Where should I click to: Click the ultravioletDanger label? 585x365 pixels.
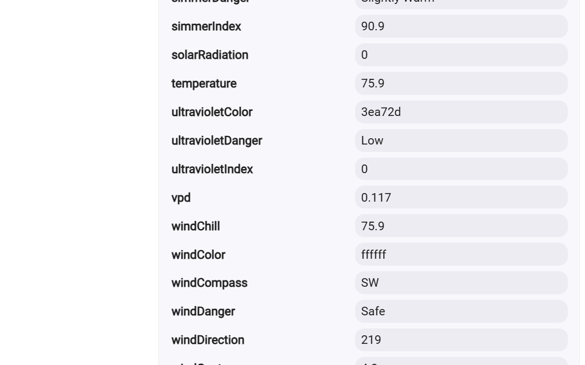[217, 141]
